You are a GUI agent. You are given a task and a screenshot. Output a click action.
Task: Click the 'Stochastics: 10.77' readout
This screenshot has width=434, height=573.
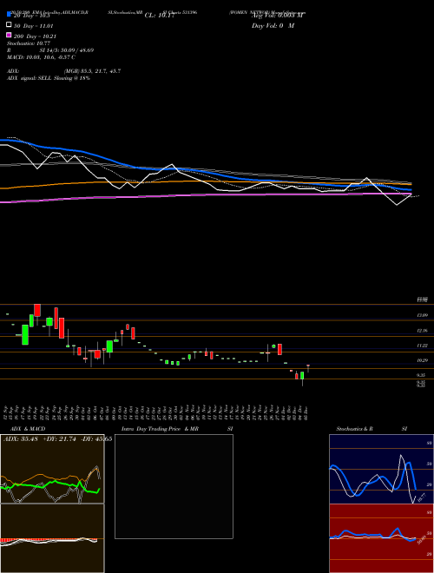(29, 43)
